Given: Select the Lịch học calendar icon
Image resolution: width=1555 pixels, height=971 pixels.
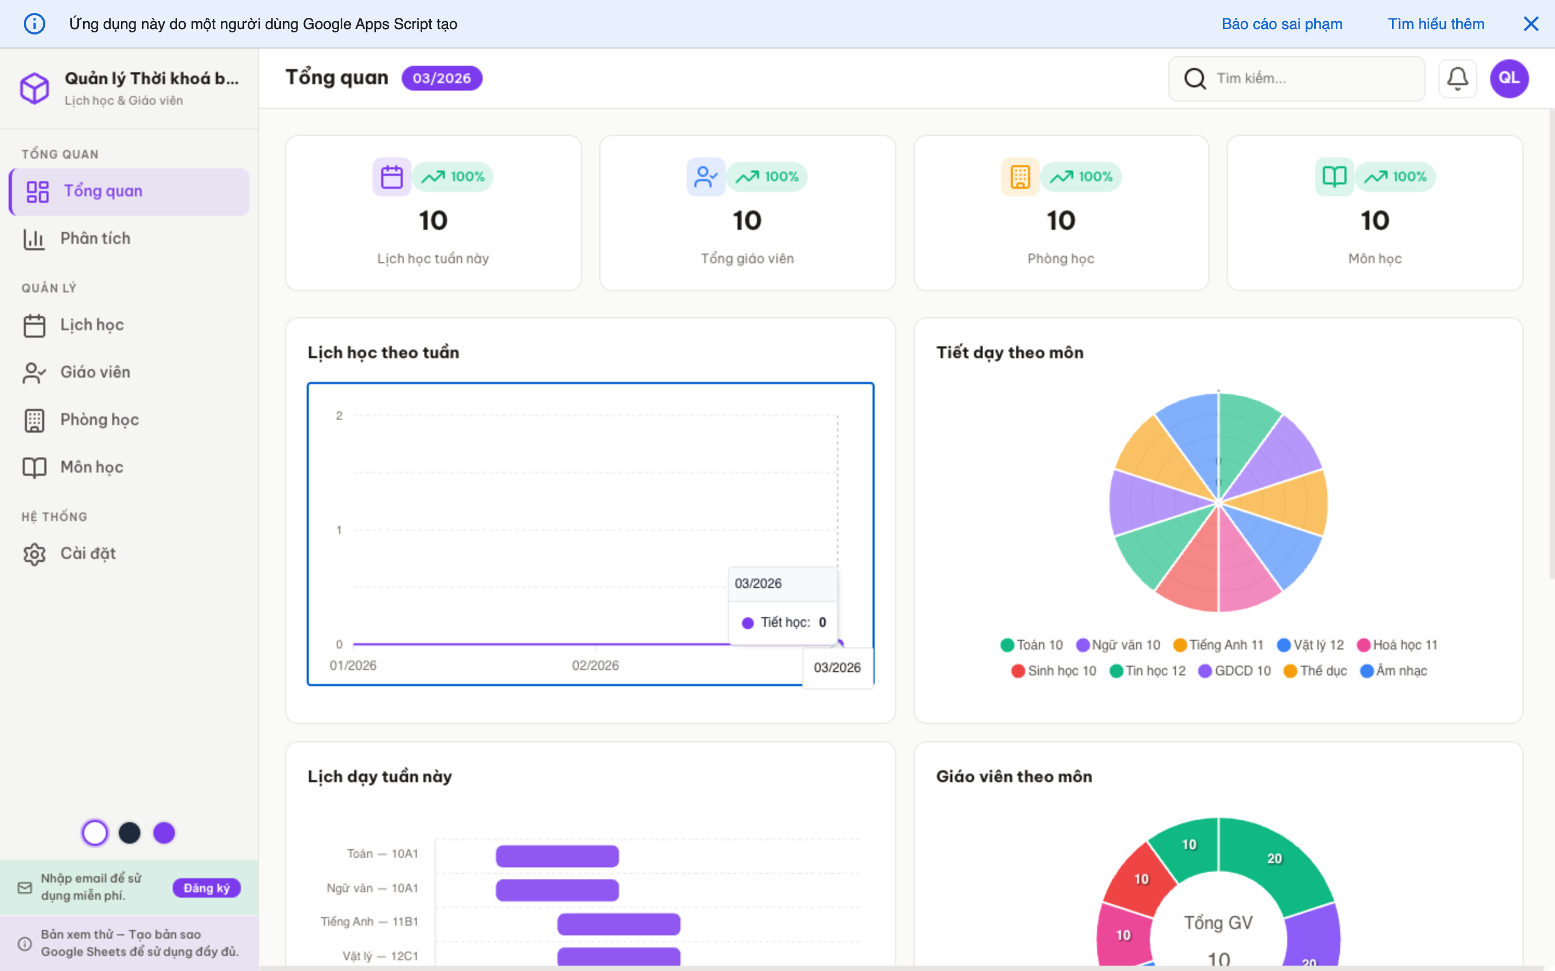Looking at the screenshot, I should [x=34, y=324].
